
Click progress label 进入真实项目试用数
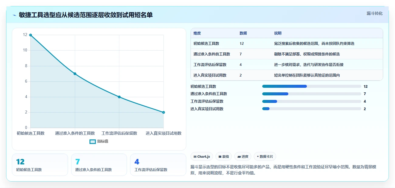[207, 109]
